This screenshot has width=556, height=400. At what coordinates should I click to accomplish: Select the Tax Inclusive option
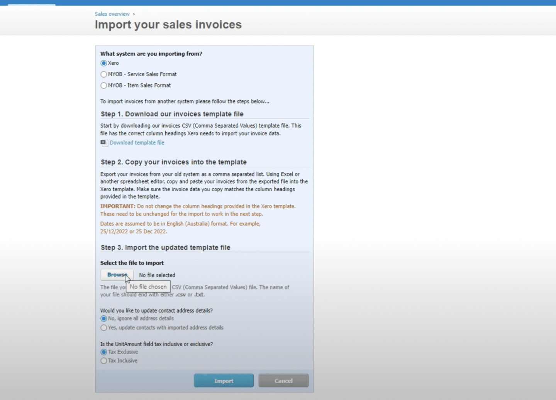[103, 361]
